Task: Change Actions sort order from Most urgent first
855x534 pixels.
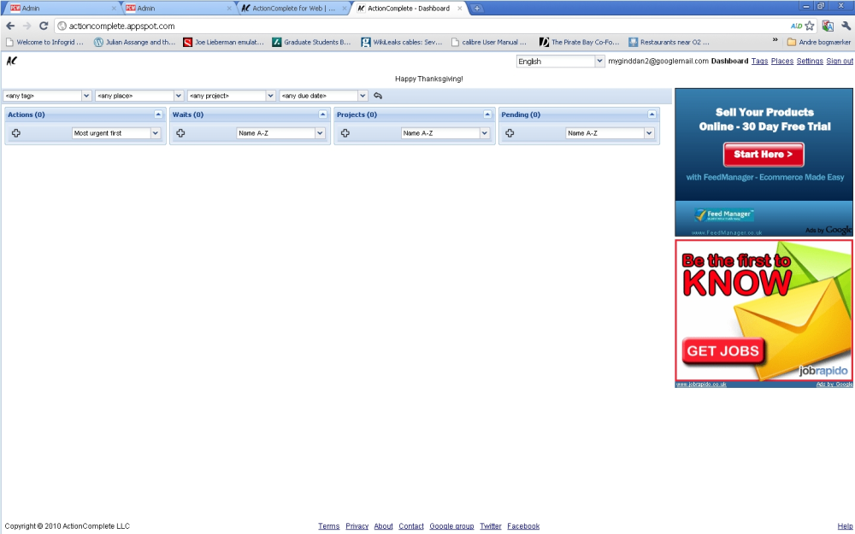Action: (x=116, y=133)
